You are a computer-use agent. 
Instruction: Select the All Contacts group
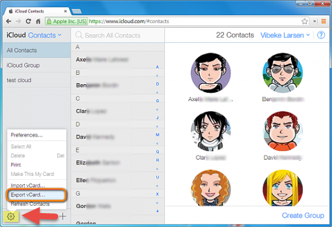(37, 50)
